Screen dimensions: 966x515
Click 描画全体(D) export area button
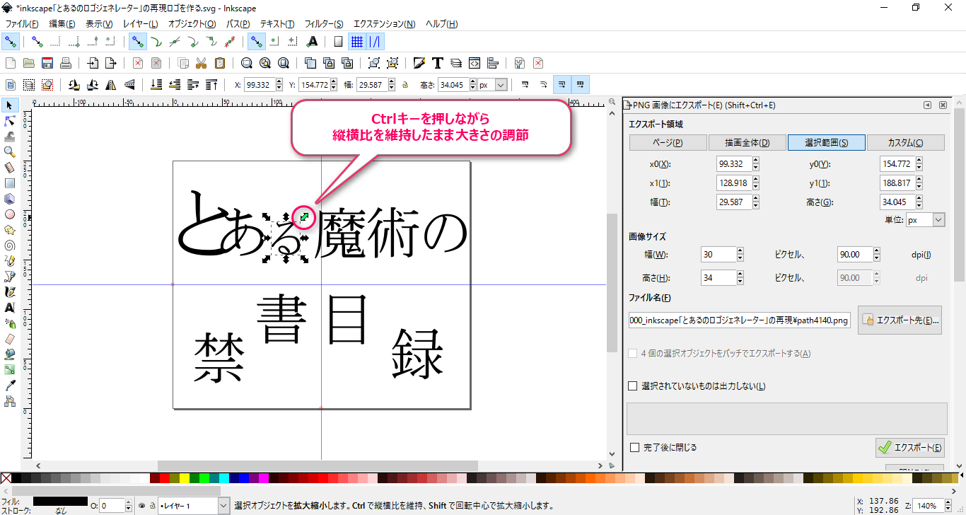[747, 142]
